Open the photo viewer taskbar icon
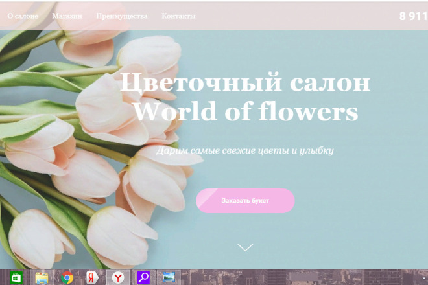Screen dimensions: 428x285 pyautogui.click(x=169, y=277)
